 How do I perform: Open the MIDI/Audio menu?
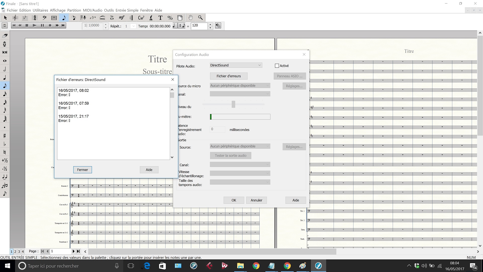tap(92, 10)
